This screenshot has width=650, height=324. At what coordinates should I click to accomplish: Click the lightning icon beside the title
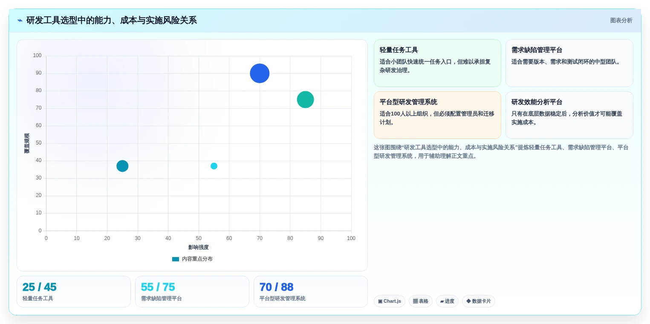(20, 20)
